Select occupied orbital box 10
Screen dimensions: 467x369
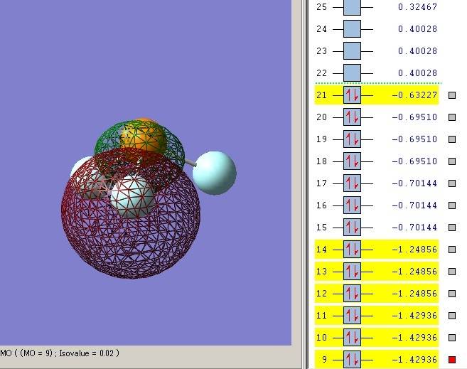[352, 338]
